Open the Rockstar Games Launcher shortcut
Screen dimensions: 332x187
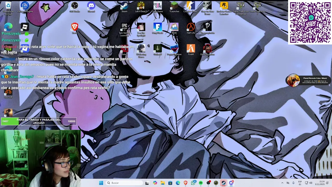pyautogui.click(x=224, y=8)
